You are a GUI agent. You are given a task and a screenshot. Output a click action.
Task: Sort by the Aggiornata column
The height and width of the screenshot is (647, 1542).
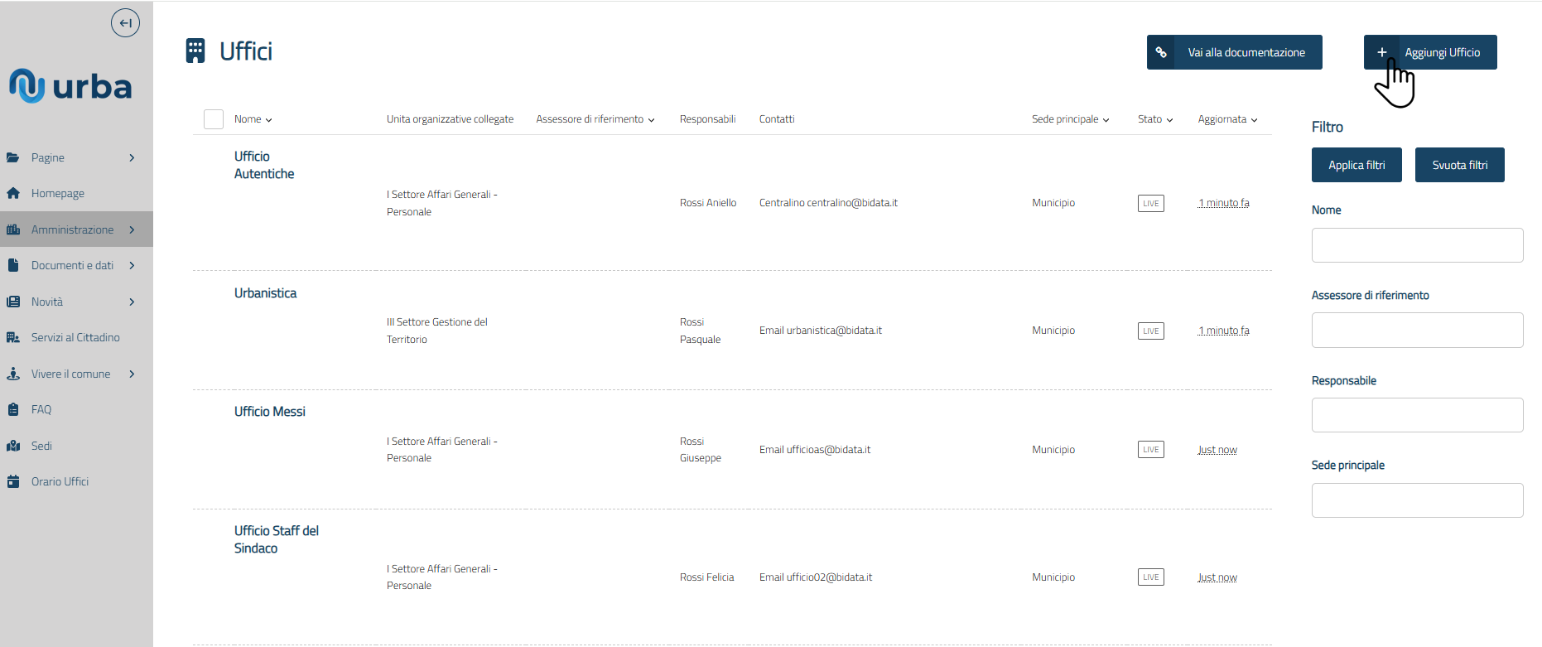pos(1227,119)
